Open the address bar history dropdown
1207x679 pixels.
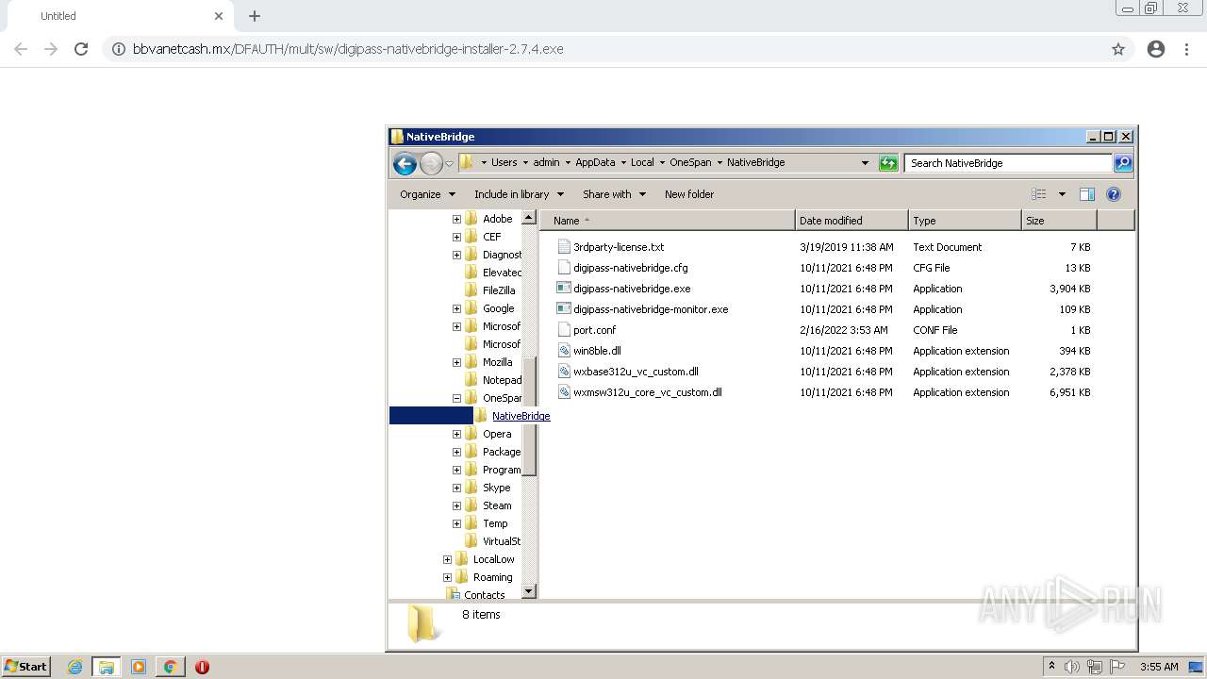[865, 163]
